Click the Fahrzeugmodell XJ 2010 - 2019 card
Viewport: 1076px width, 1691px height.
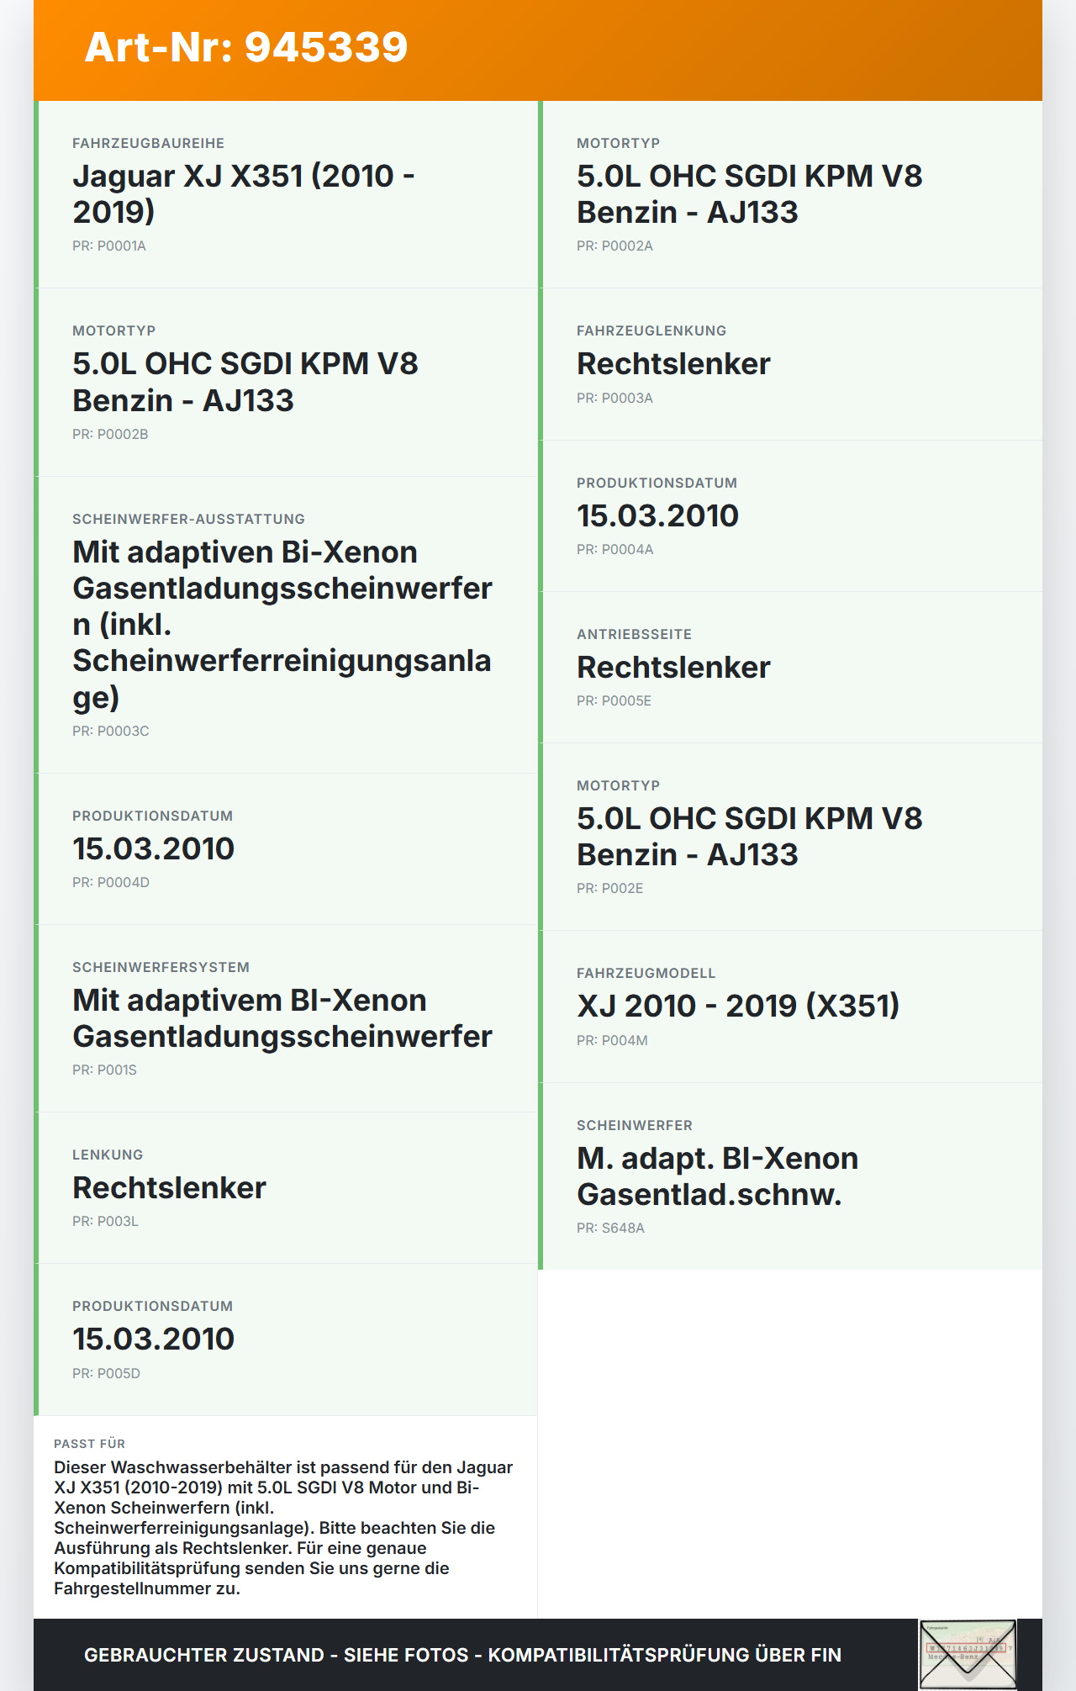[790, 1007]
